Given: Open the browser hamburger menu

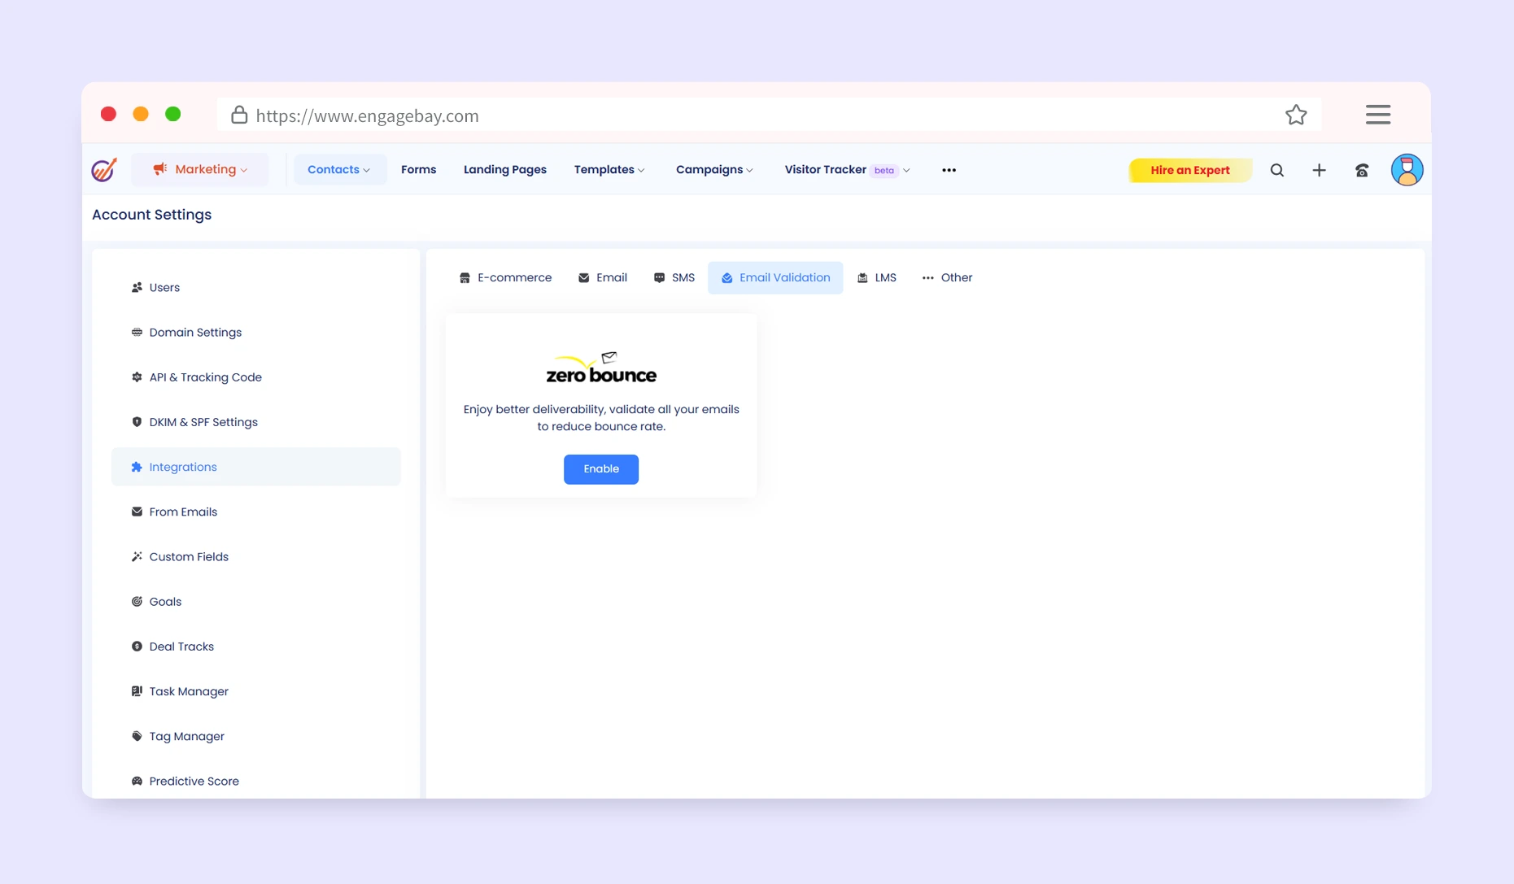Looking at the screenshot, I should (1377, 115).
